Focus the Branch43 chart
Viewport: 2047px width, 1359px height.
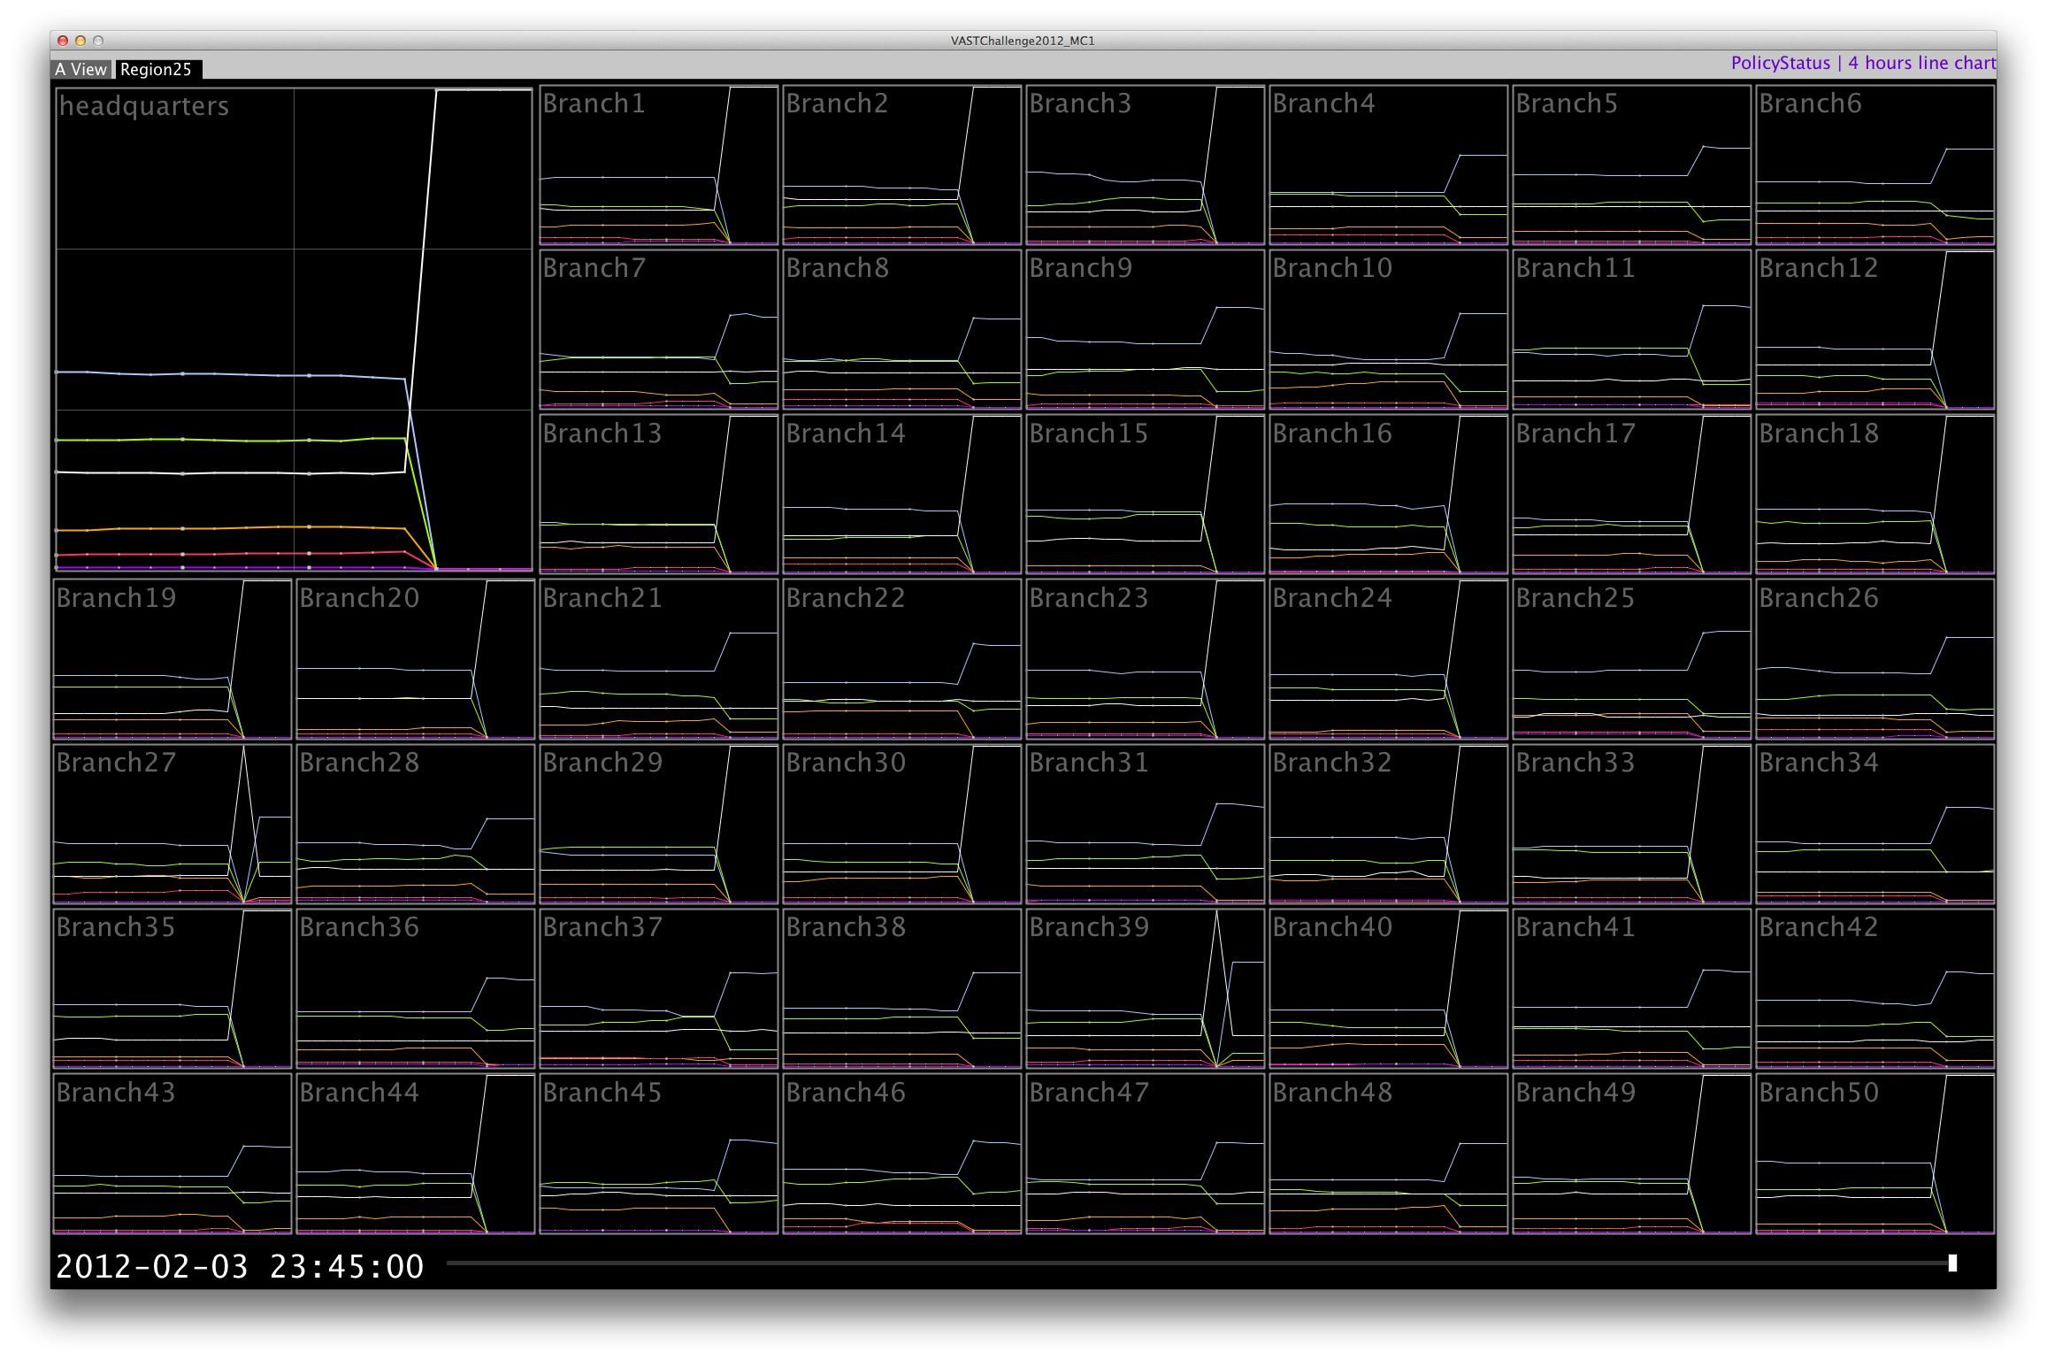click(x=172, y=1154)
